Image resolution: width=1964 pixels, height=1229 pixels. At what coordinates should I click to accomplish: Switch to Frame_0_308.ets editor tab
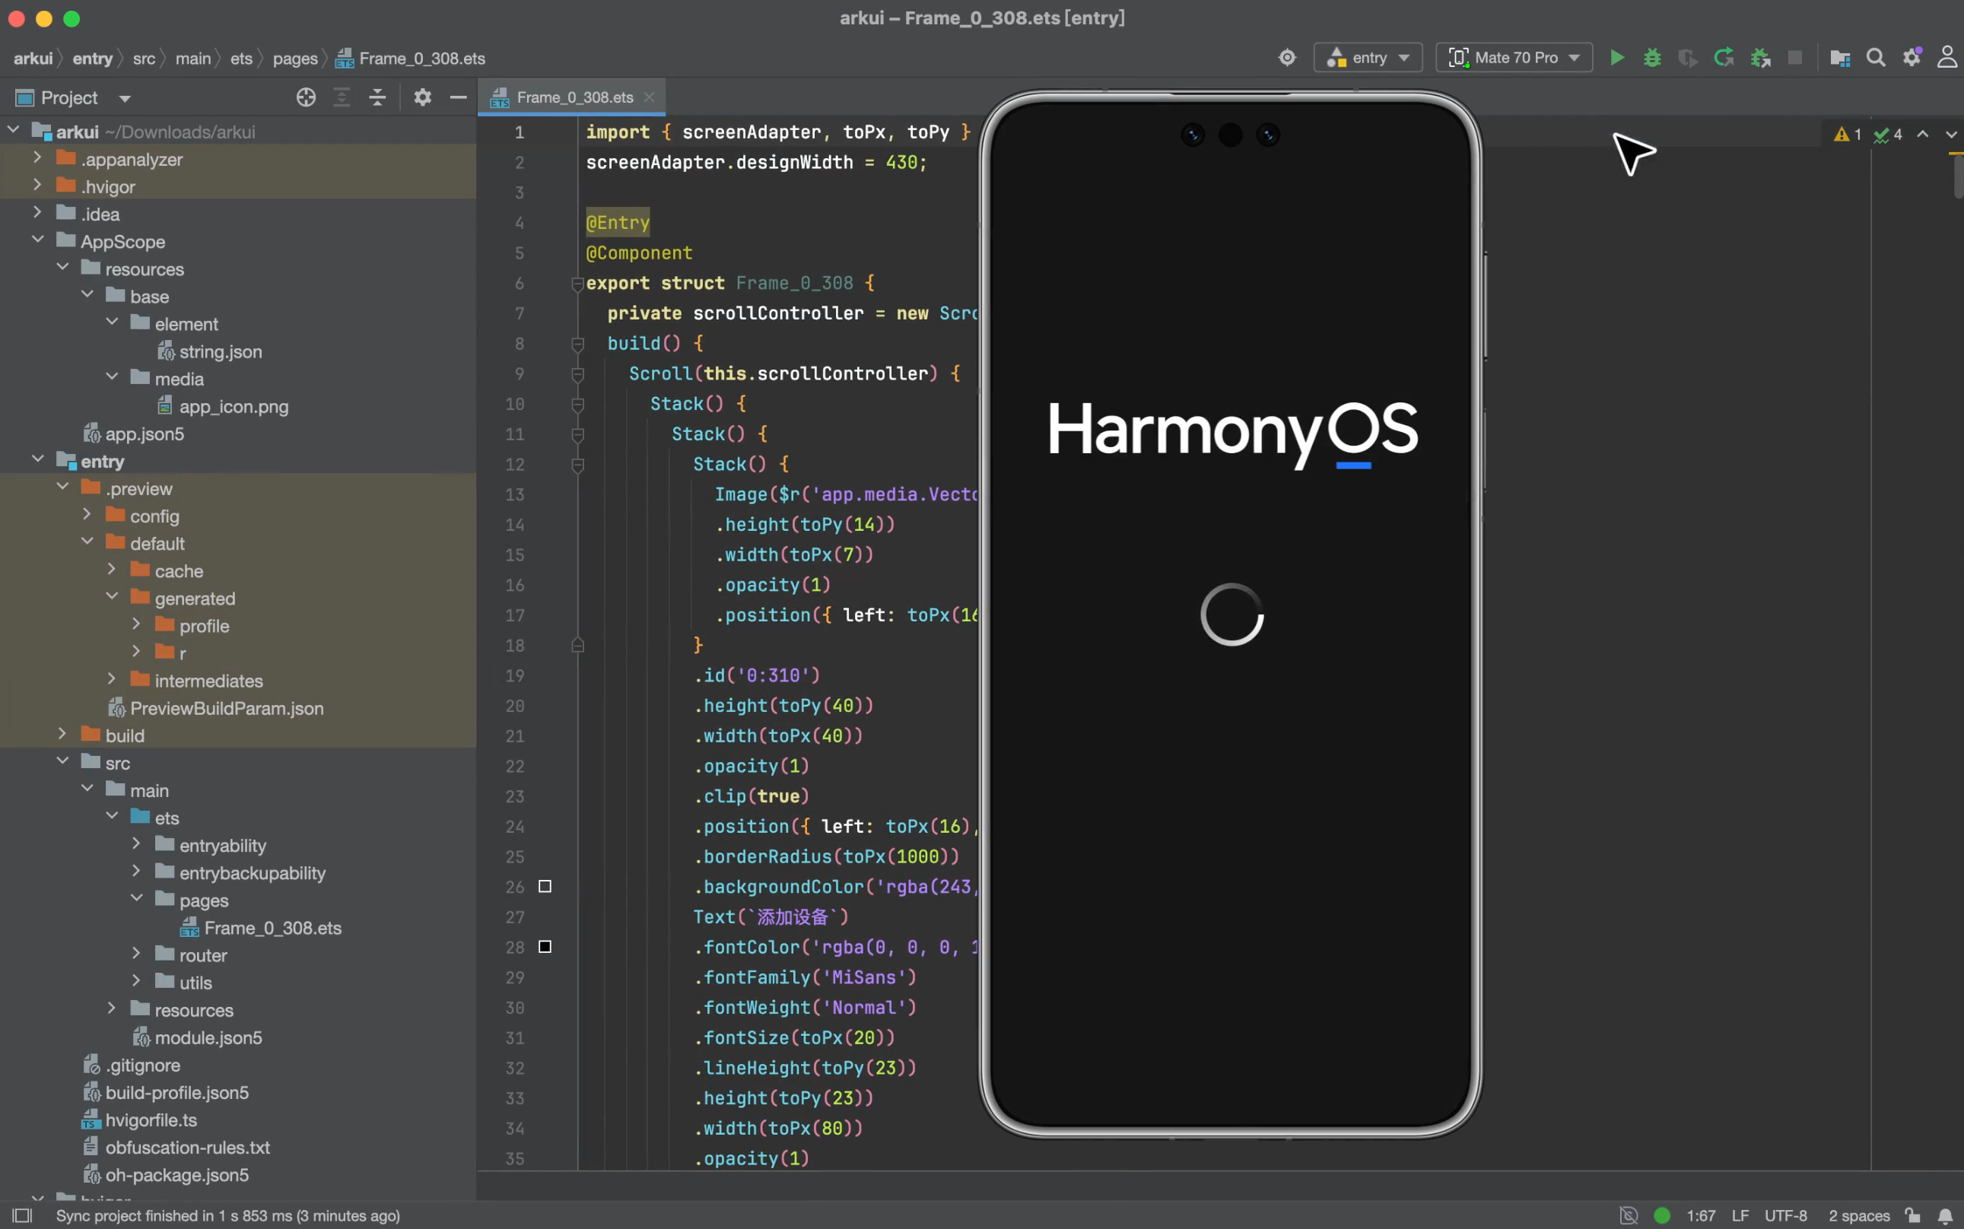pos(574,97)
